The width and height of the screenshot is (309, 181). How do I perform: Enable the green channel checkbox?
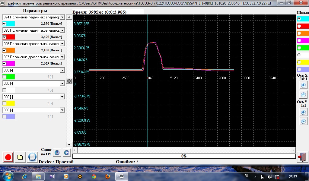[5, 77]
